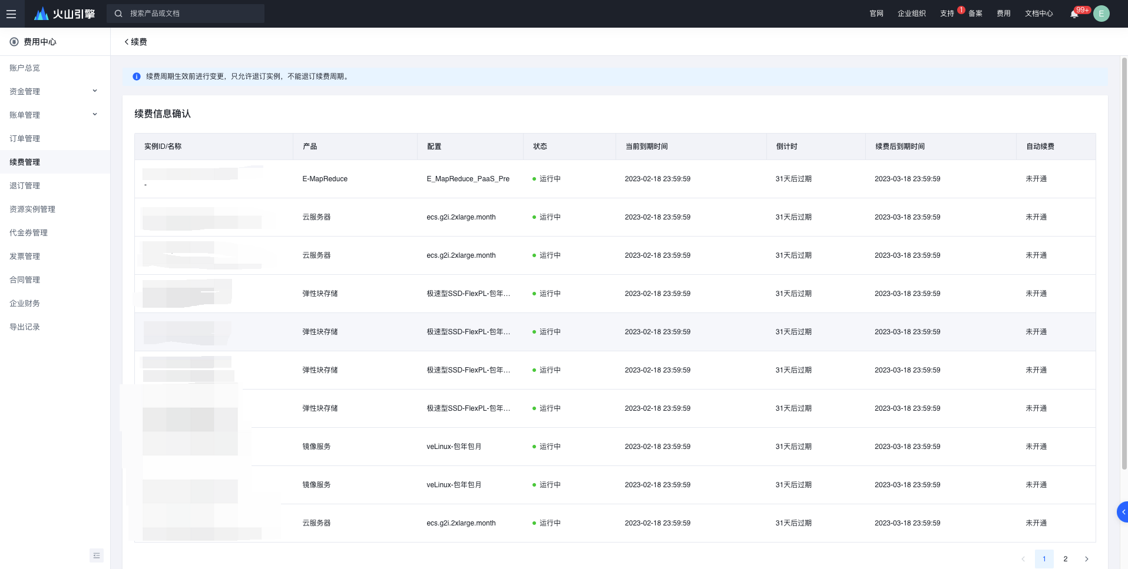This screenshot has height=569, width=1128.
Task: Focus the 搜索产品或文档 search field
Action: pyautogui.click(x=186, y=14)
